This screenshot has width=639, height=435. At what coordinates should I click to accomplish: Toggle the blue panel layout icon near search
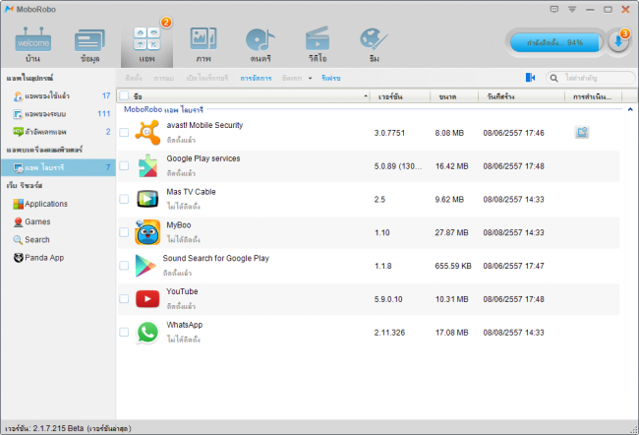click(530, 78)
